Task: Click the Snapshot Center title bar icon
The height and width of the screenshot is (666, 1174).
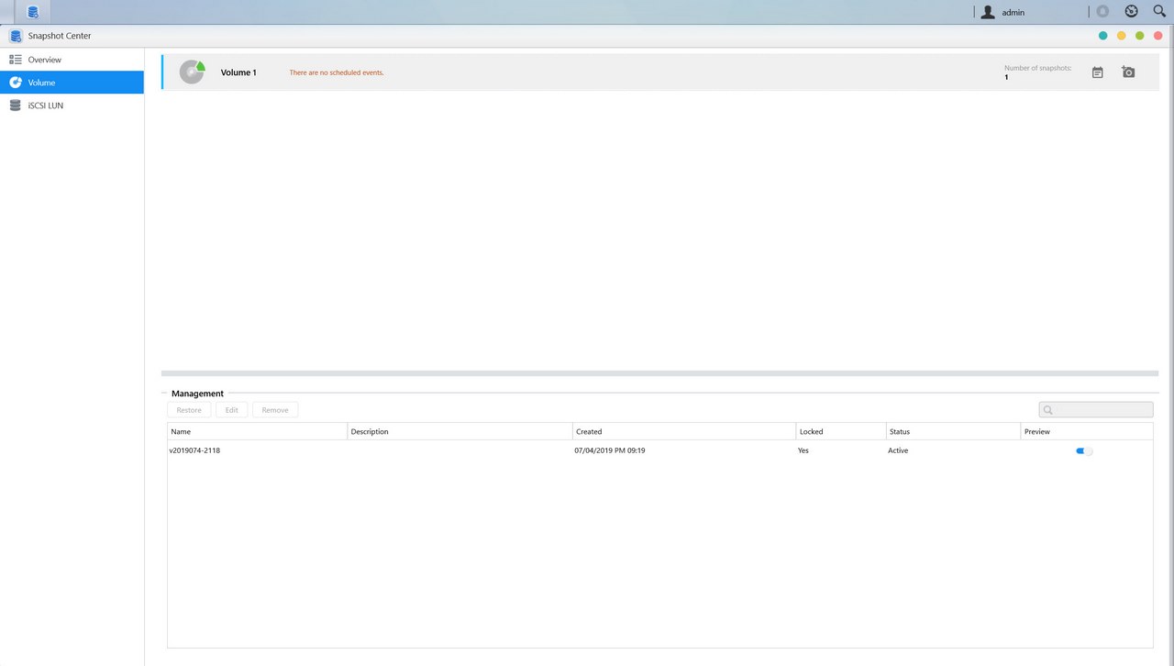Action: tap(16, 36)
